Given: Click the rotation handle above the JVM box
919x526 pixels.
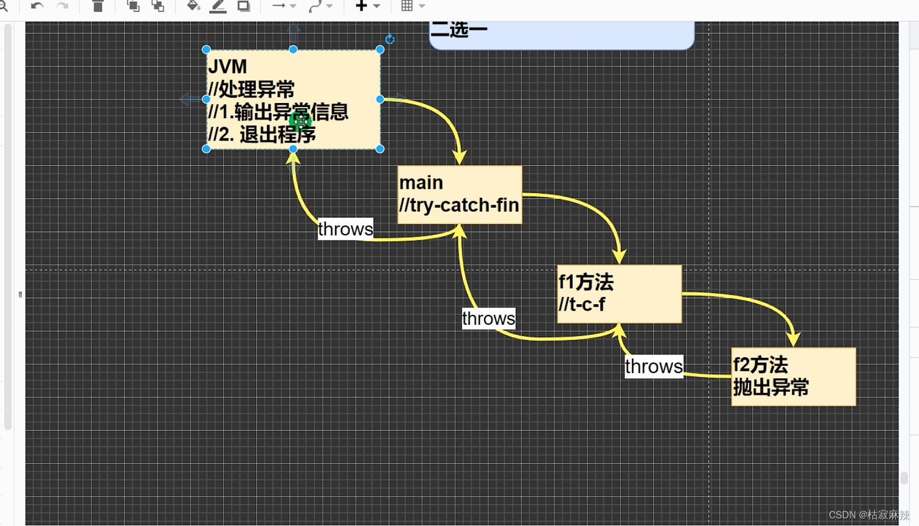Looking at the screenshot, I should point(390,40).
